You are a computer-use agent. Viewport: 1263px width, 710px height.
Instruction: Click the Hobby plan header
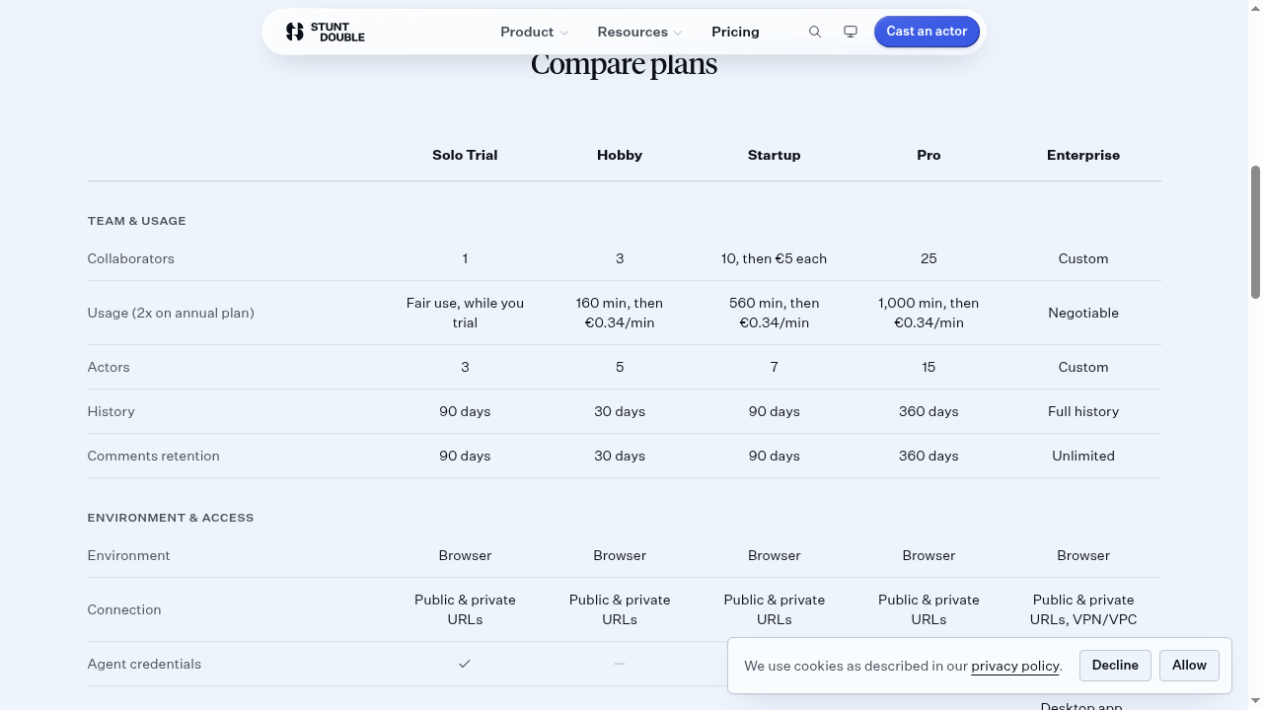(620, 155)
